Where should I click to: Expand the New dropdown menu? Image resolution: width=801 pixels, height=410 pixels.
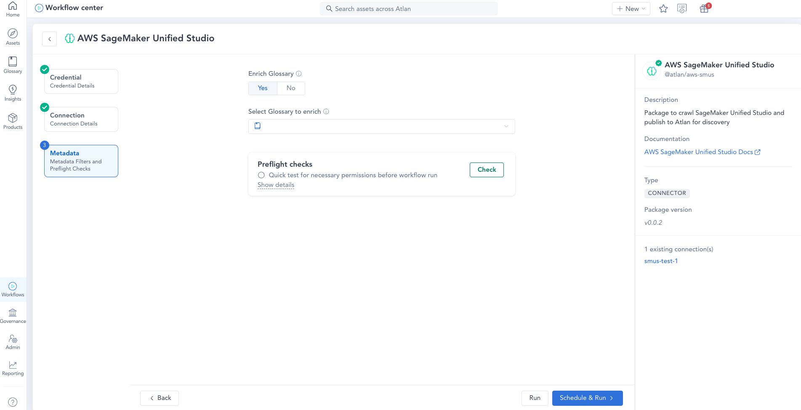pos(631,9)
